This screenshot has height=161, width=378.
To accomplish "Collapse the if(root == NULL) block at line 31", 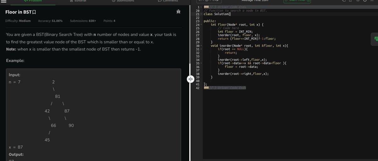I will [201, 49].
